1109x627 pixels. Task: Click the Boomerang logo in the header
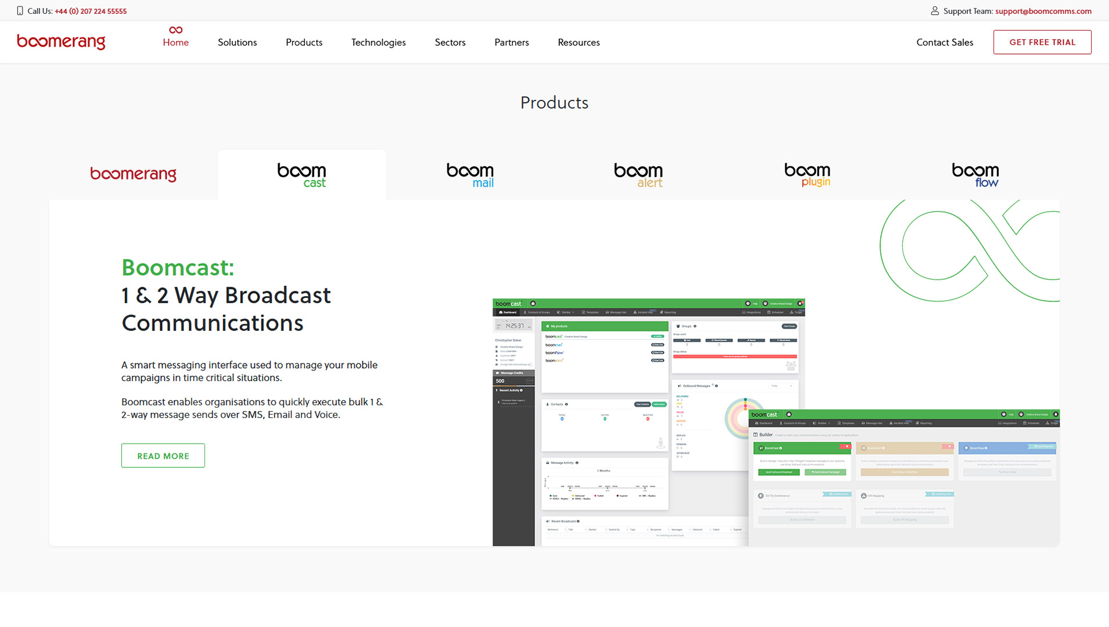tap(61, 42)
